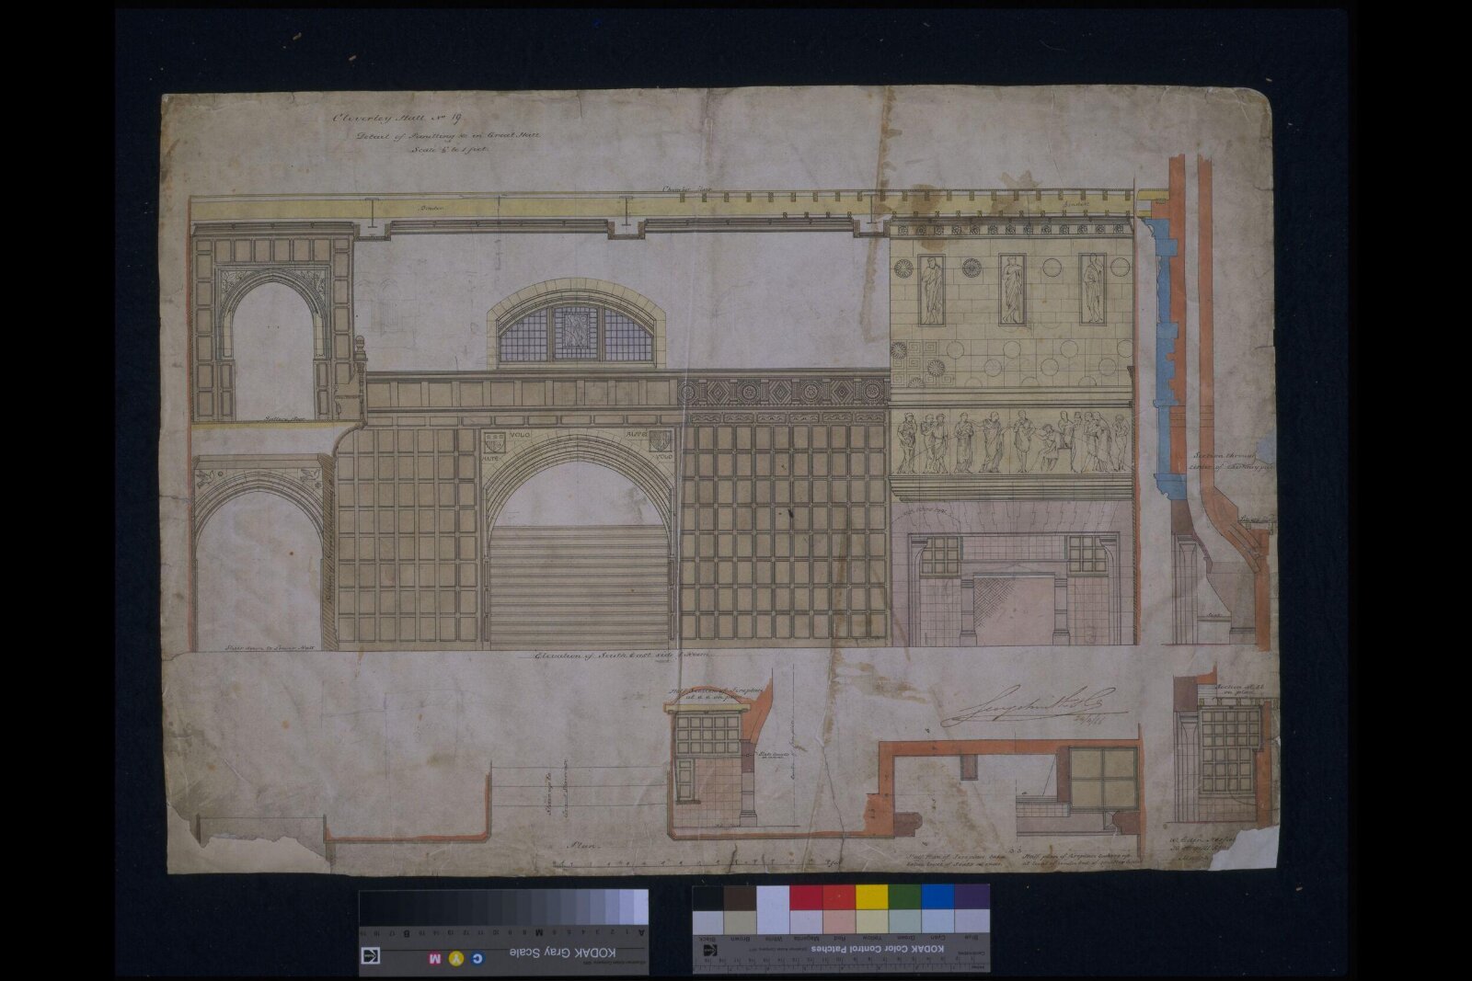
Task: Select the green color patch
Action: tap(904, 896)
